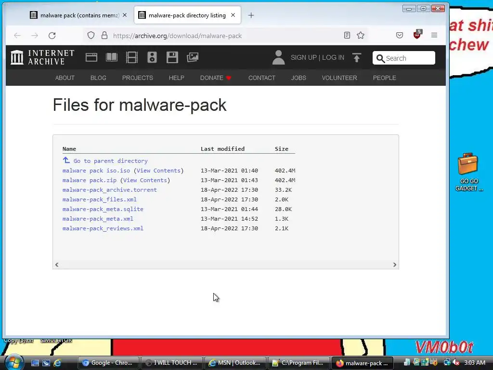493x370 pixels.
Task: Open the VOLUNTEER menu item
Action: [x=339, y=78]
